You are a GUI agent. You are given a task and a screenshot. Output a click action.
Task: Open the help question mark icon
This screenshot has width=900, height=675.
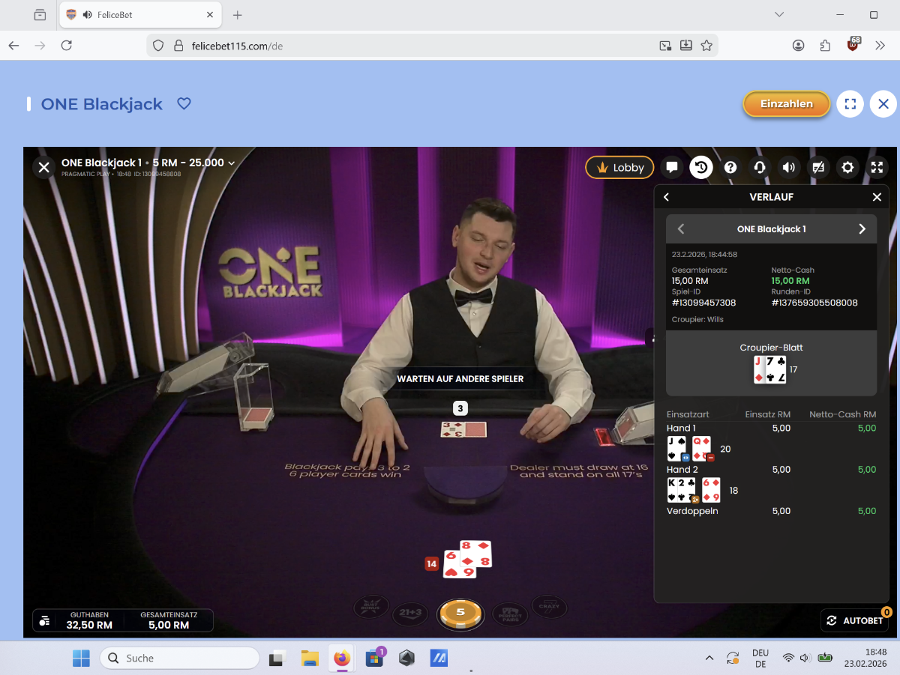click(730, 168)
